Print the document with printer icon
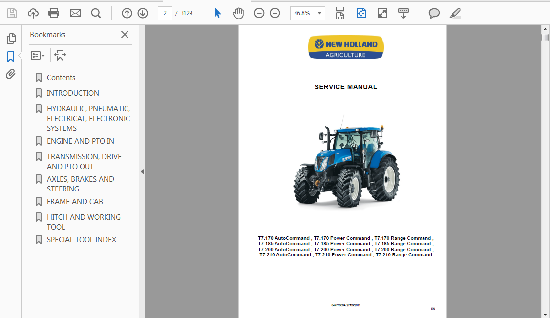550x318 pixels. 54,13
